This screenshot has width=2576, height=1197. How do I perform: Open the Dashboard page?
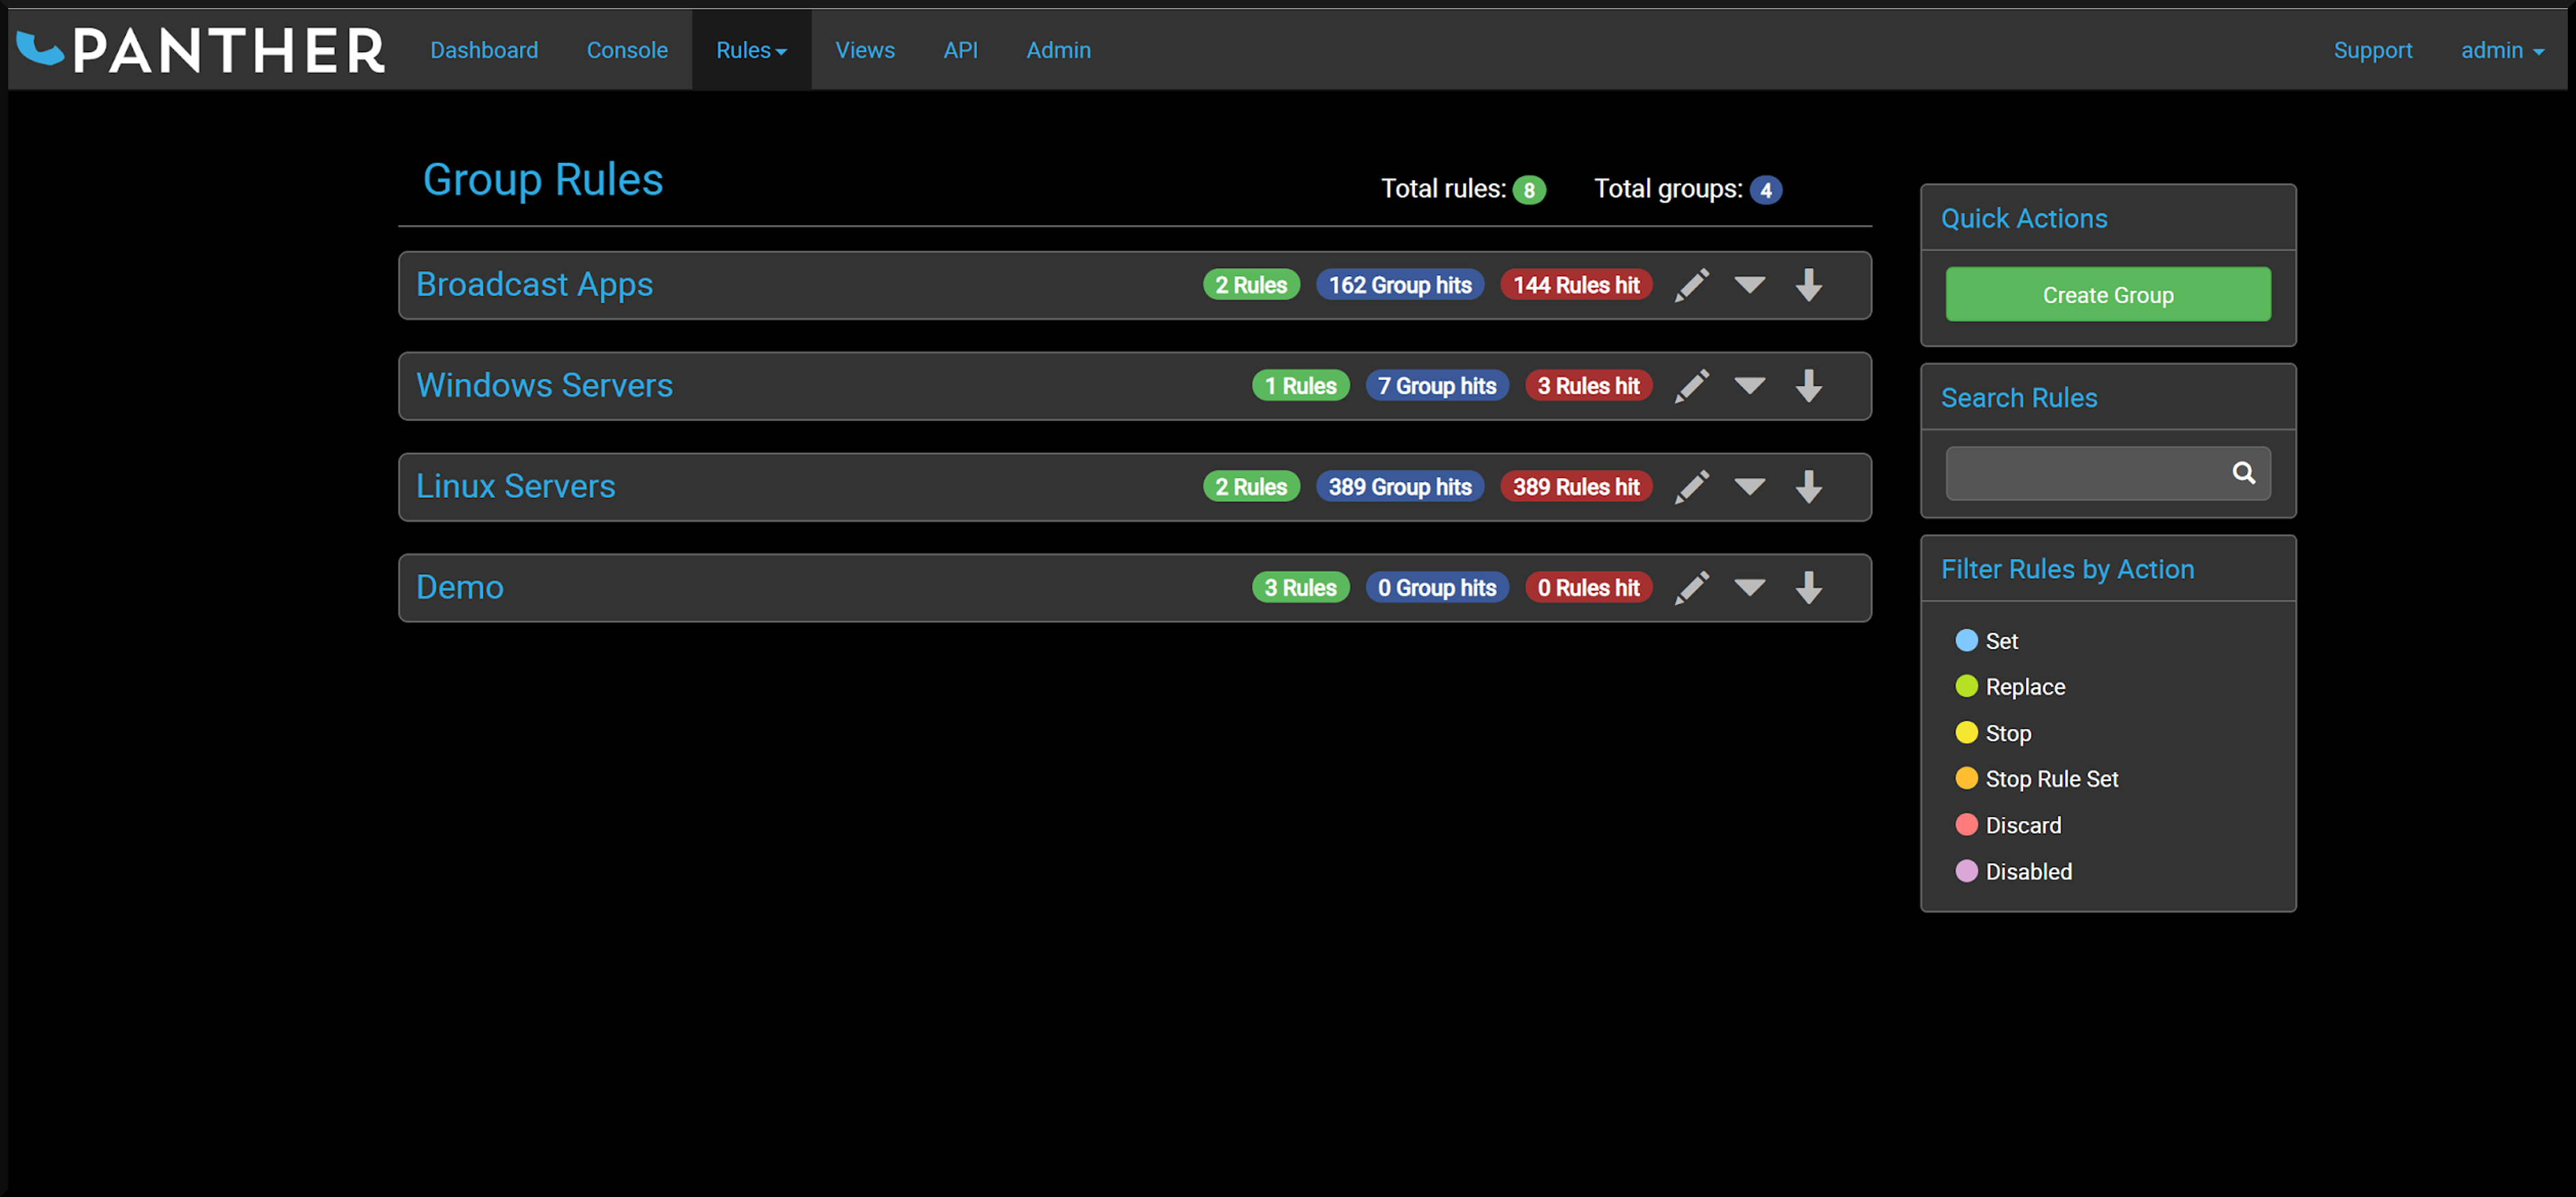click(x=484, y=50)
